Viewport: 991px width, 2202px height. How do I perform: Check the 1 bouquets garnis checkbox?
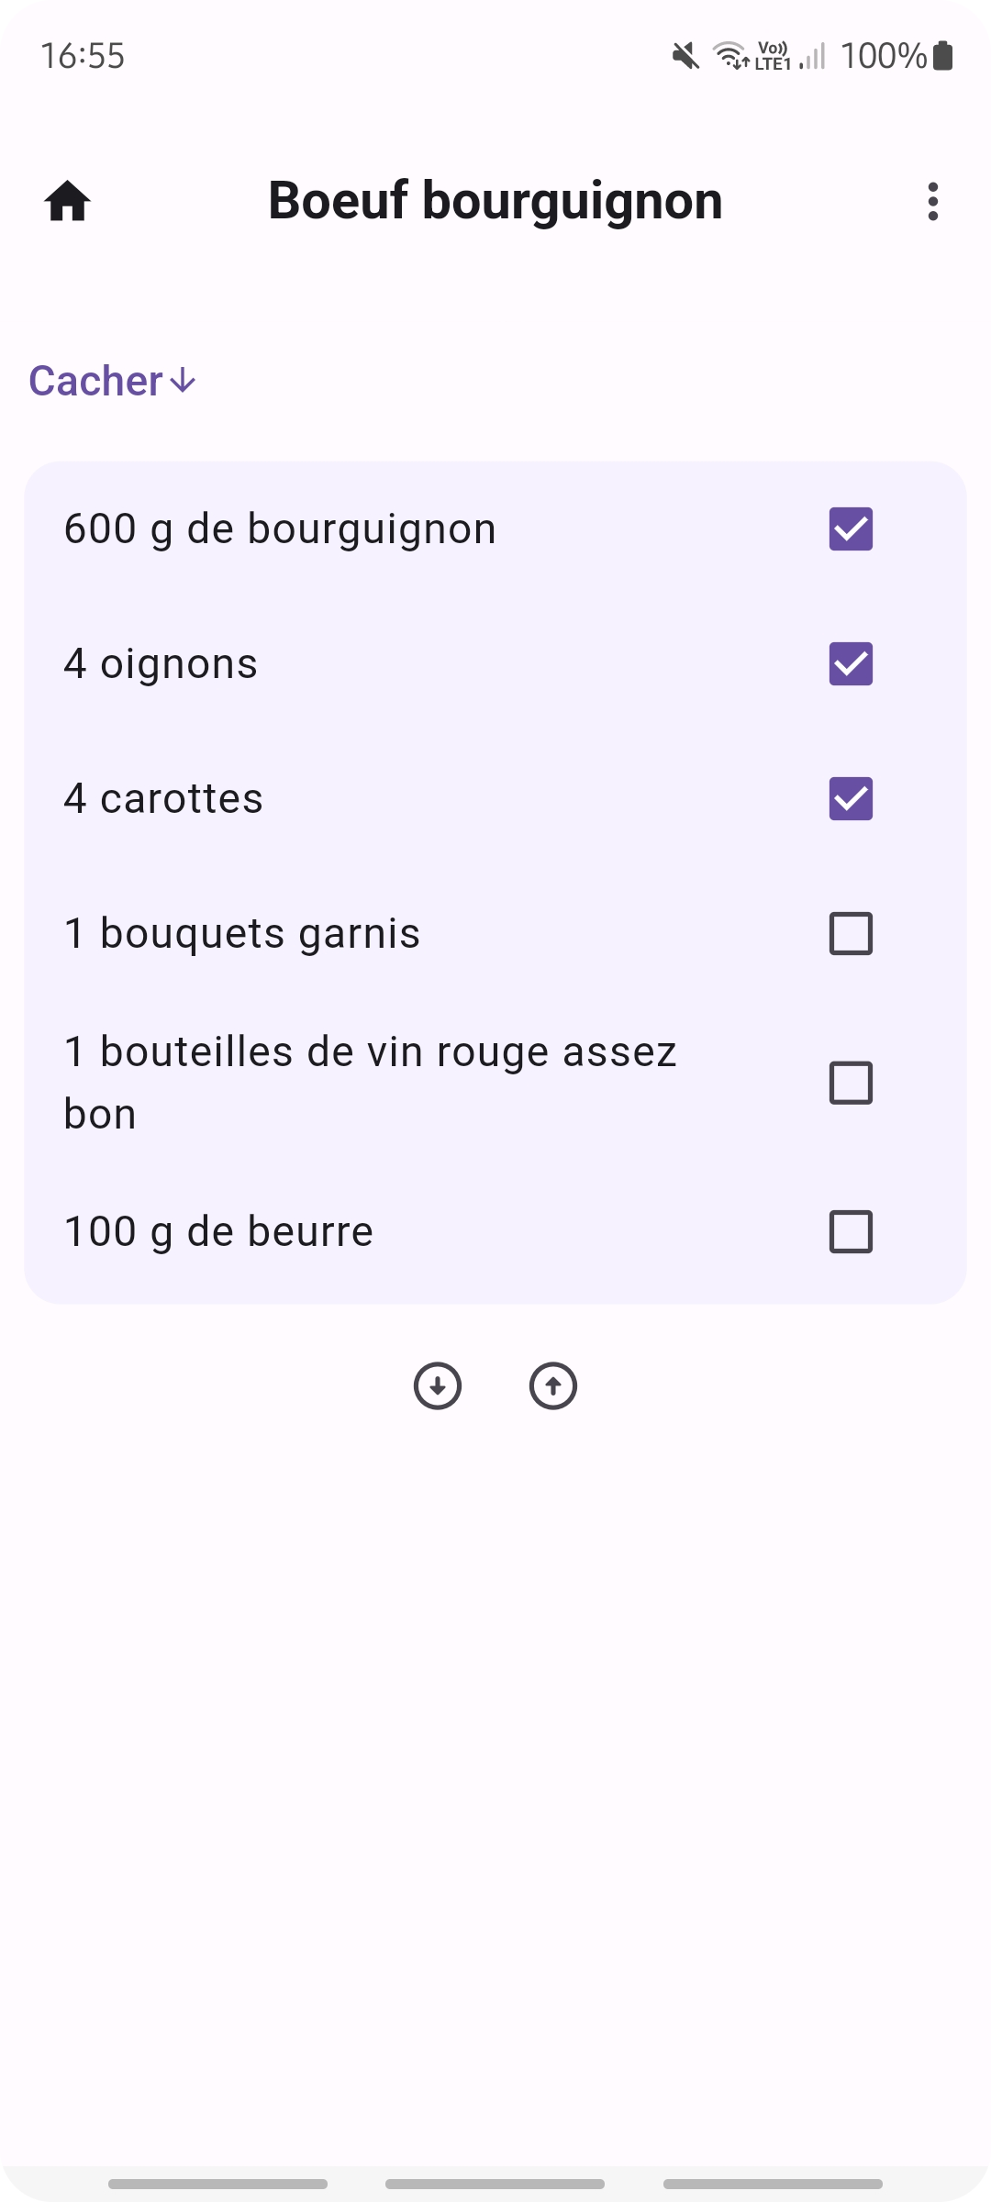[851, 934]
